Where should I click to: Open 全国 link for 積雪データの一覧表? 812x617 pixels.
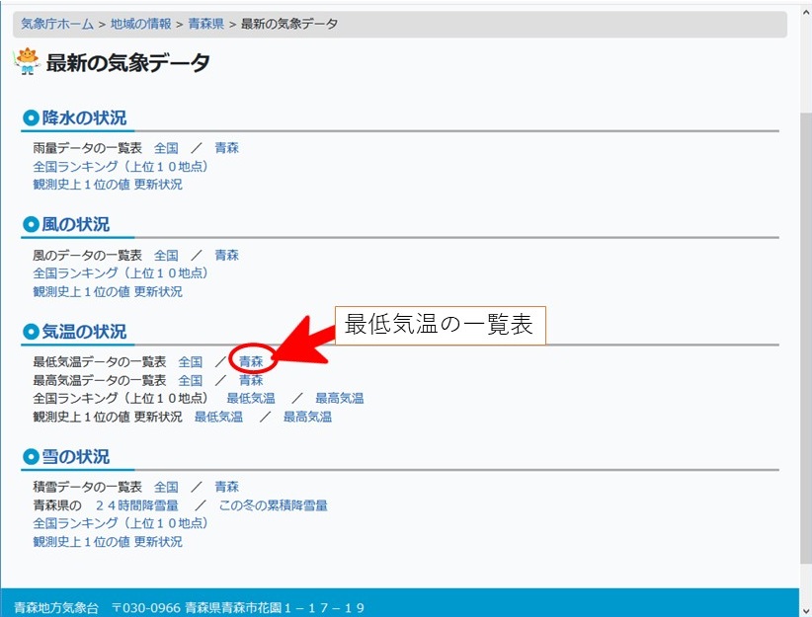click(x=166, y=487)
